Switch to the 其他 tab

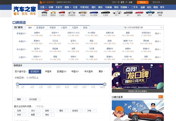coord(85,27)
